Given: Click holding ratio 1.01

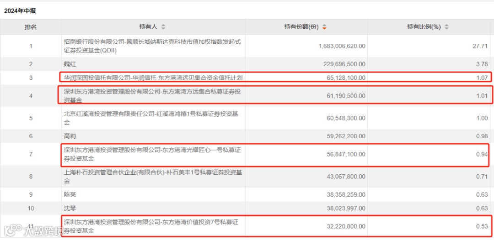Looking at the screenshot, I should [x=483, y=96].
